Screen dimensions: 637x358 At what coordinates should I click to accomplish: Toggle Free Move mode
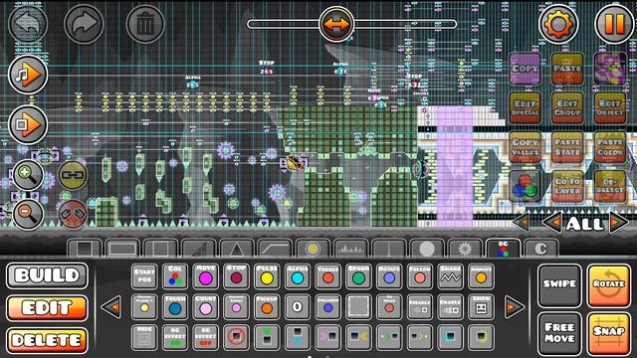click(x=559, y=333)
